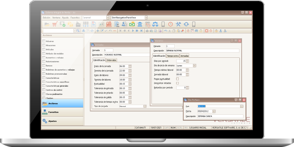Image resolution: width=294 pixels, height=147 pixels.
Task: Check the Autorizaciones item box
Action: 44,61
